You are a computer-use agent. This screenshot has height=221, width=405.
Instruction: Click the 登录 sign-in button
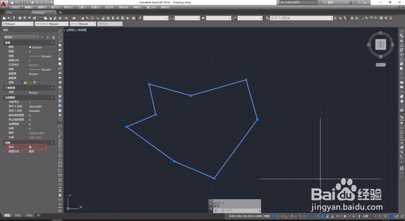(x=331, y=2)
